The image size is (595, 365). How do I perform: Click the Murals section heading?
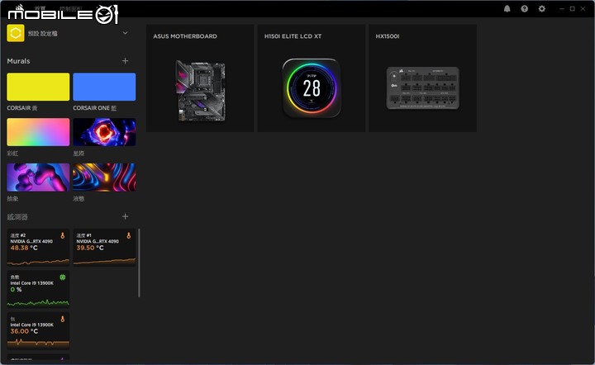coord(18,61)
